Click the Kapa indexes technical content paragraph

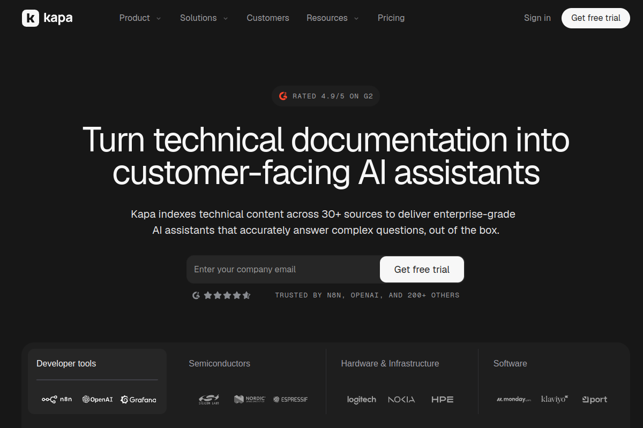coord(323,223)
